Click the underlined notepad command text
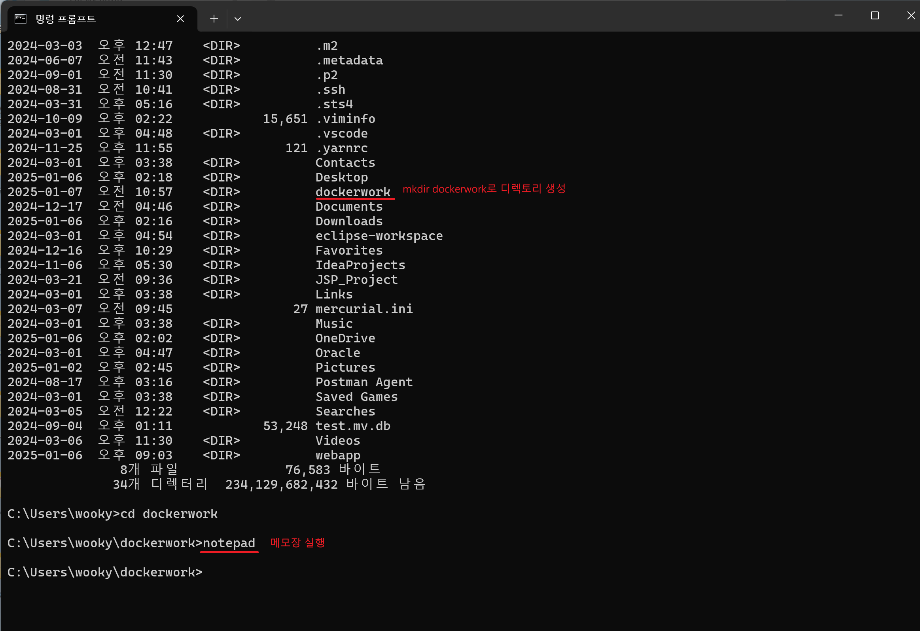The width and height of the screenshot is (920, 631). [229, 543]
